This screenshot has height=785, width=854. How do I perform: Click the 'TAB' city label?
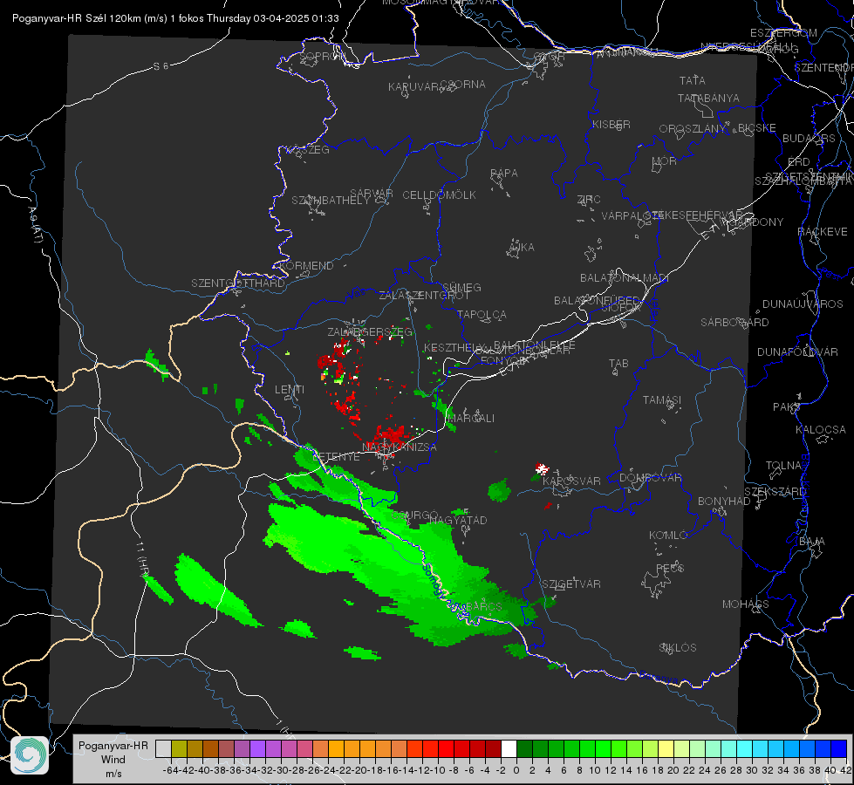point(618,364)
